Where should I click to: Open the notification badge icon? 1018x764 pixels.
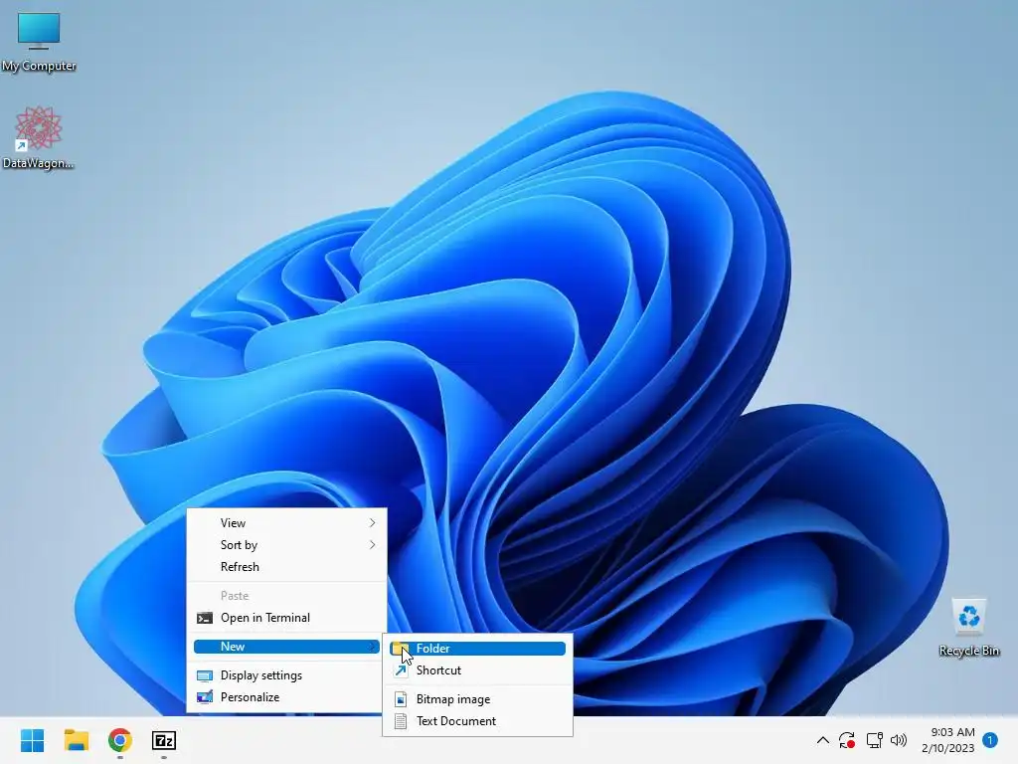[x=990, y=740]
